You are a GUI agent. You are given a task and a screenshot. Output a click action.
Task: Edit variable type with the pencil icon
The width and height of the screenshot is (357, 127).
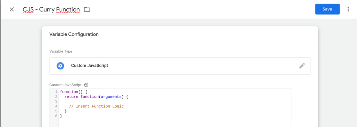[302, 66]
